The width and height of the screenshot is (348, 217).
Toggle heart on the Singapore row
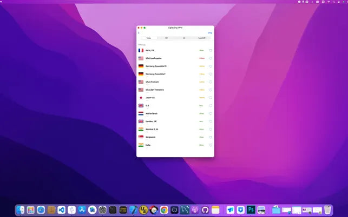[x=211, y=137]
